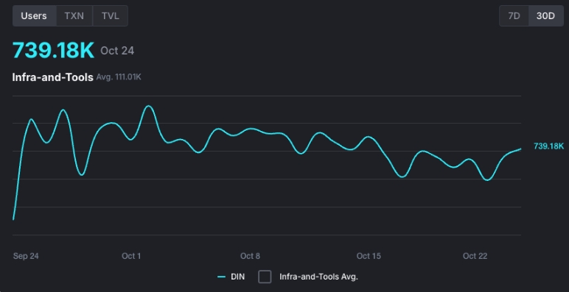
Task: Click the Avg. 111.01K text
Action: pyautogui.click(x=119, y=77)
